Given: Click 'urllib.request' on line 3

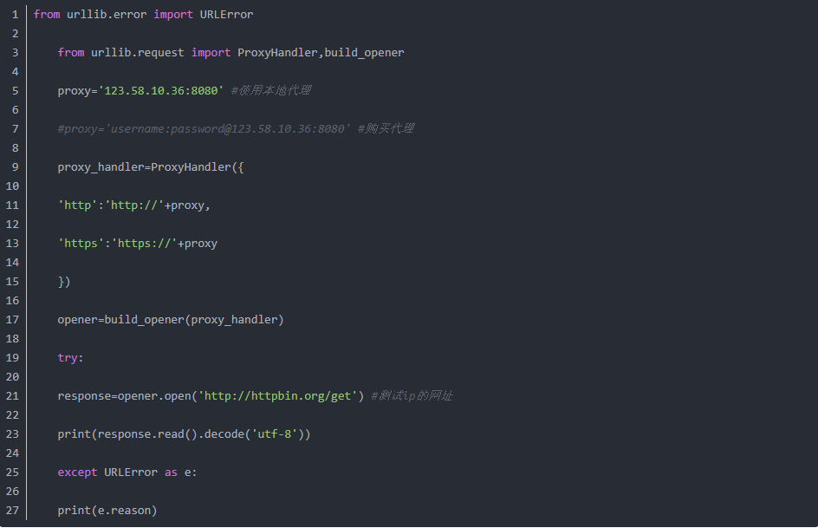Looking at the screenshot, I should (137, 53).
